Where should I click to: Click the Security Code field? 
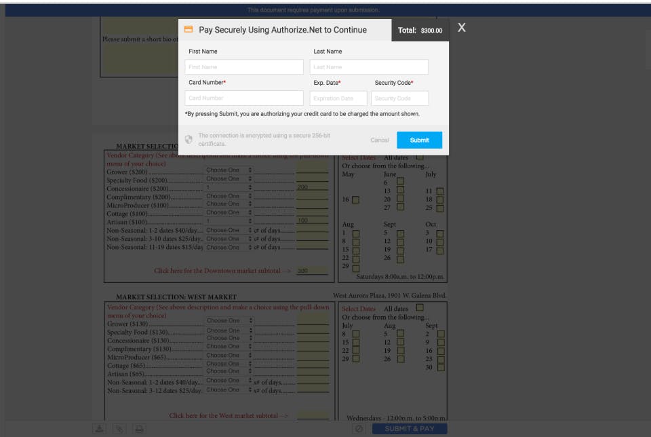pos(399,98)
